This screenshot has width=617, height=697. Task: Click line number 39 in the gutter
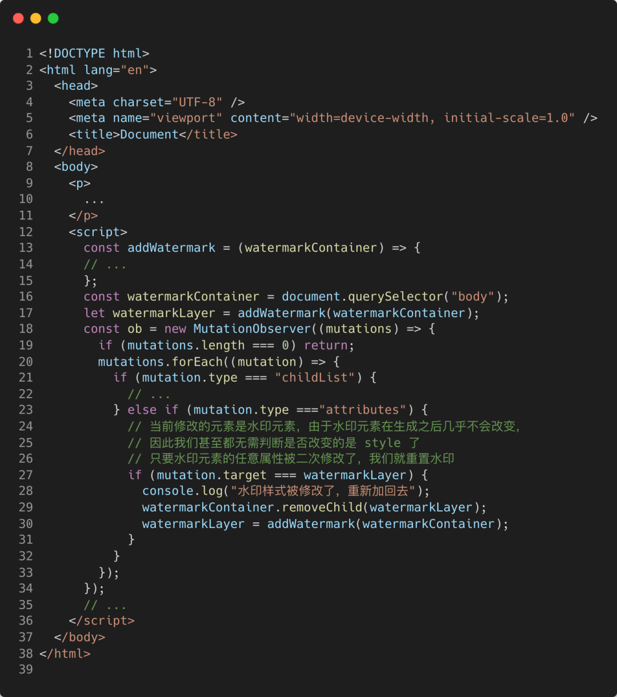pyautogui.click(x=26, y=669)
